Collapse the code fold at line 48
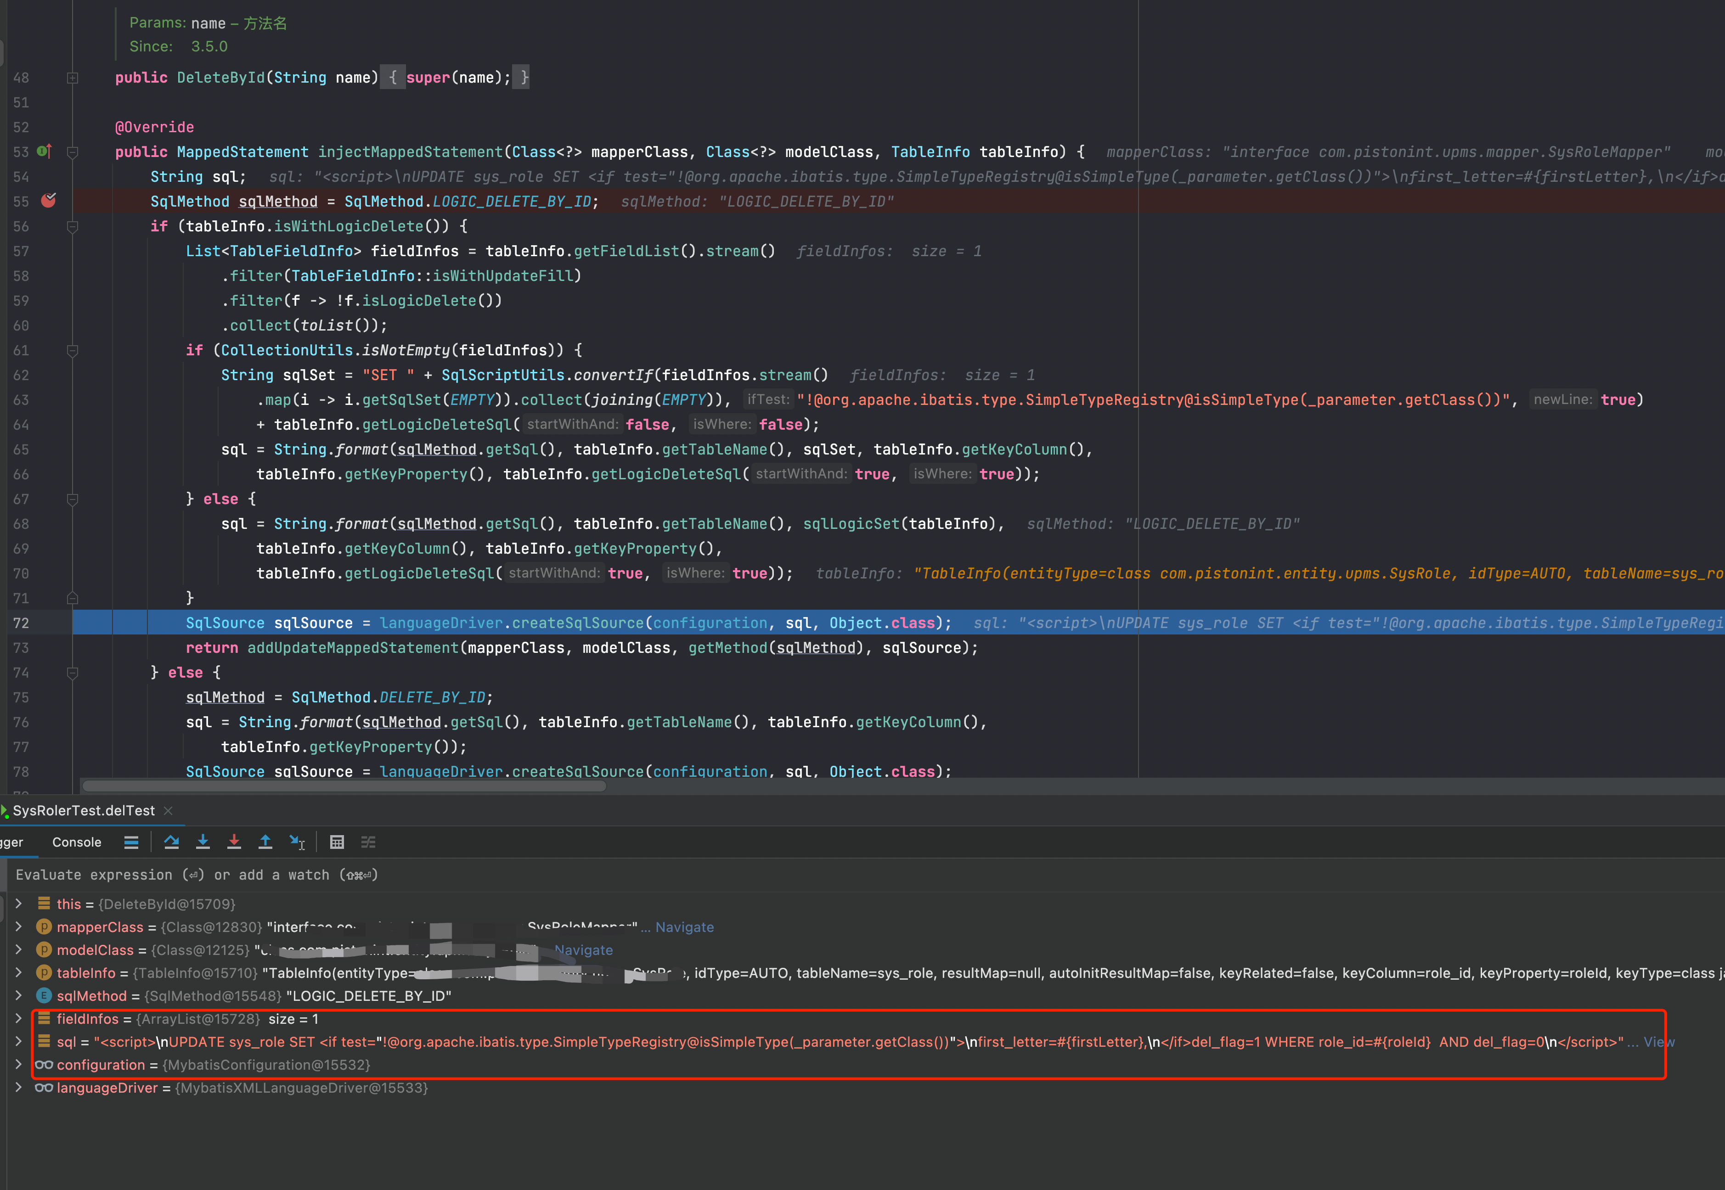1725x1190 pixels. (73, 78)
